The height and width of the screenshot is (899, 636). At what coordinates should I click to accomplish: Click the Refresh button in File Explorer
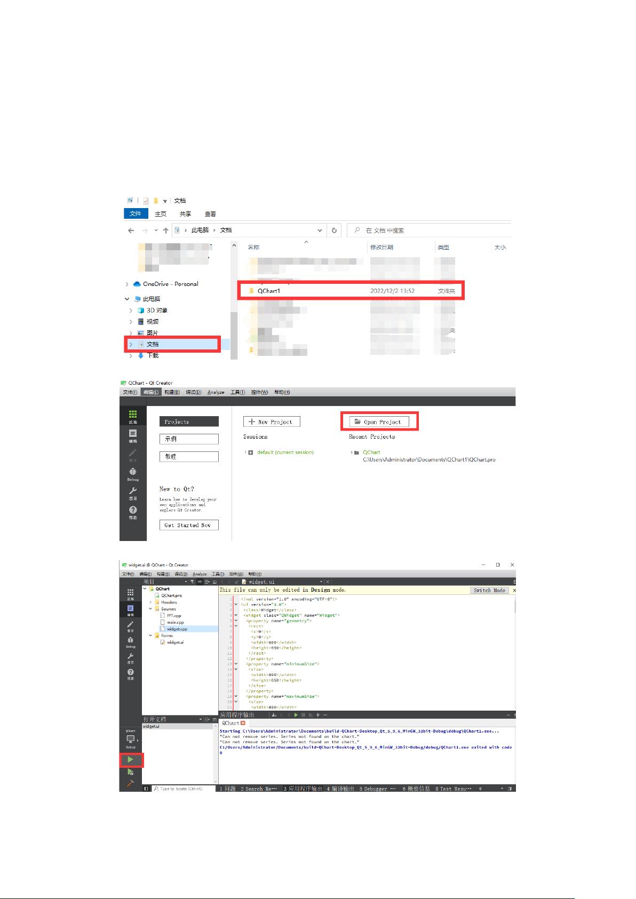pos(334,230)
